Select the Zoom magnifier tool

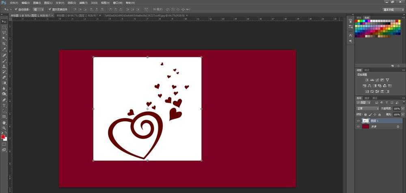(4, 128)
